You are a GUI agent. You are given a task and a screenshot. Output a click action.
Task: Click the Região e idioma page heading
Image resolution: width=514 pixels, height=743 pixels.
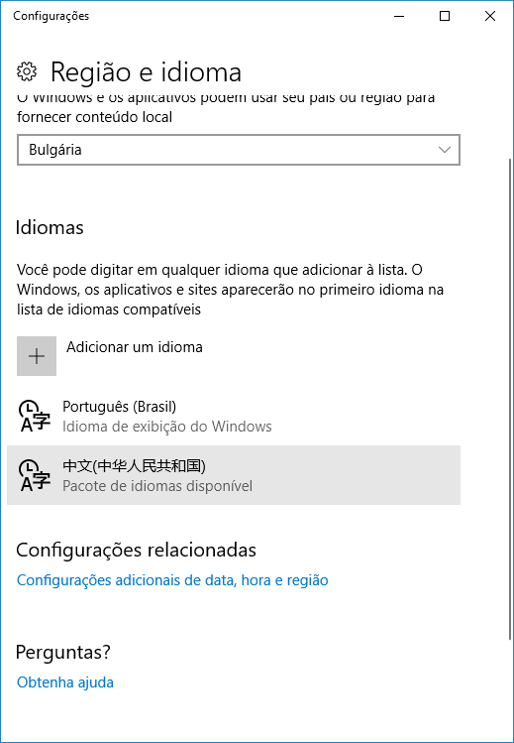click(146, 72)
